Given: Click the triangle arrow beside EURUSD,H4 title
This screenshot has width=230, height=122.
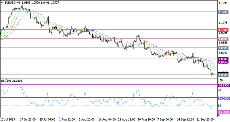Looking at the screenshot, I should point(2,3).
